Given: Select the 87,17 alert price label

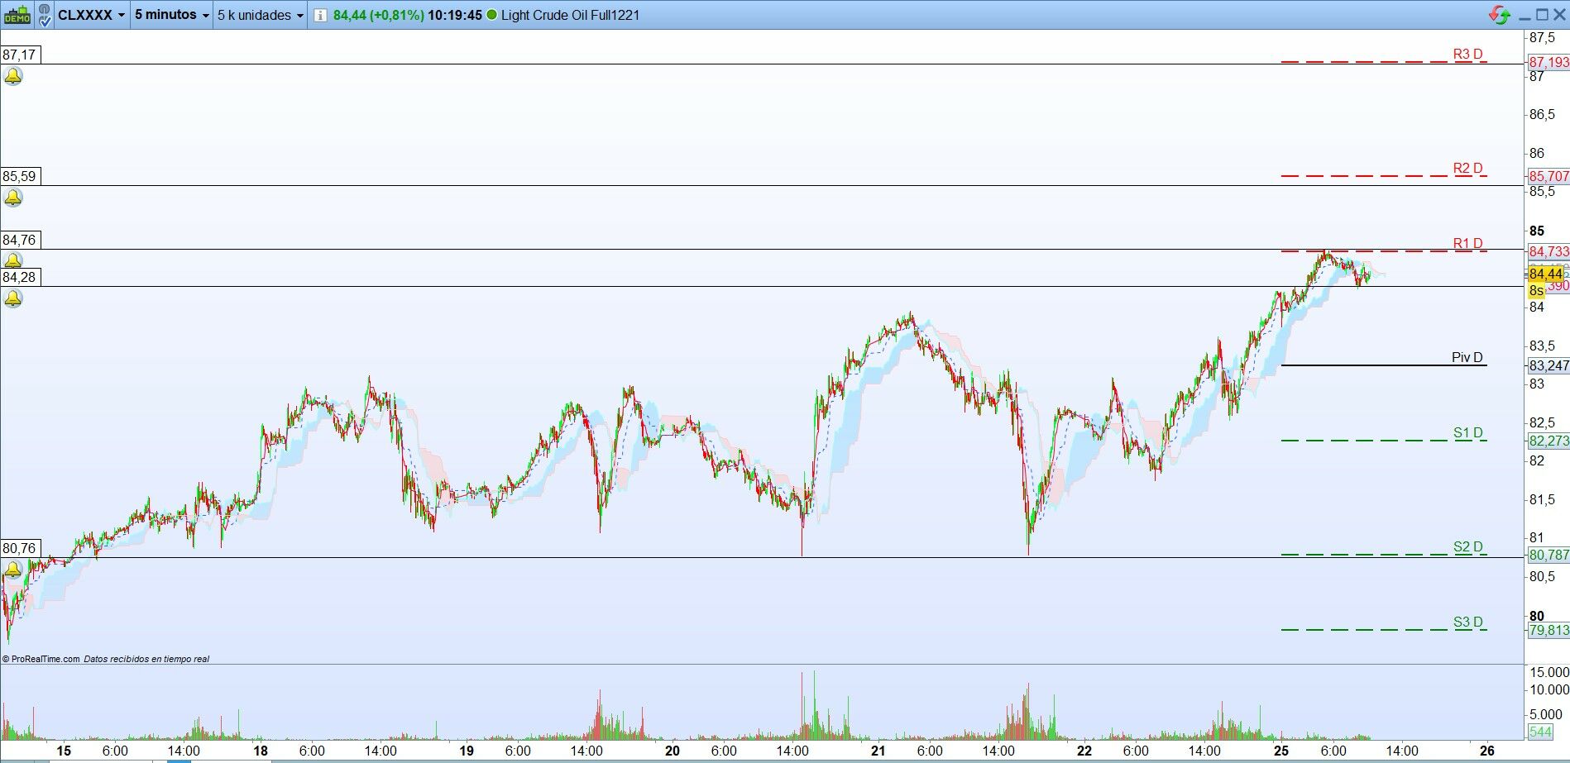Looking at the screenshot, I should 20,55.
